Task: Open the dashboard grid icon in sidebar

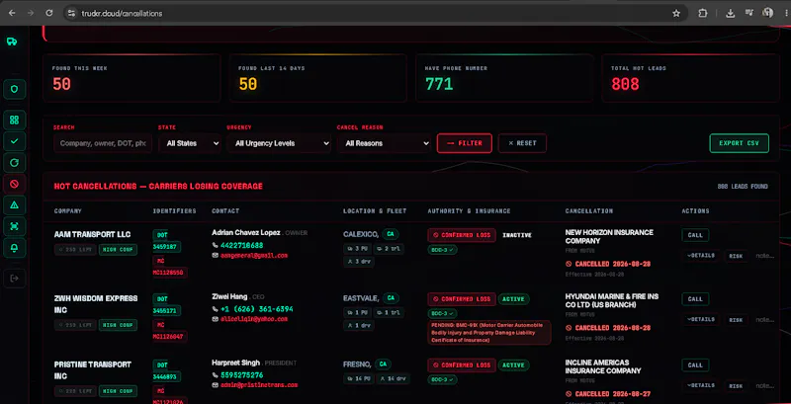Action: 14,120
